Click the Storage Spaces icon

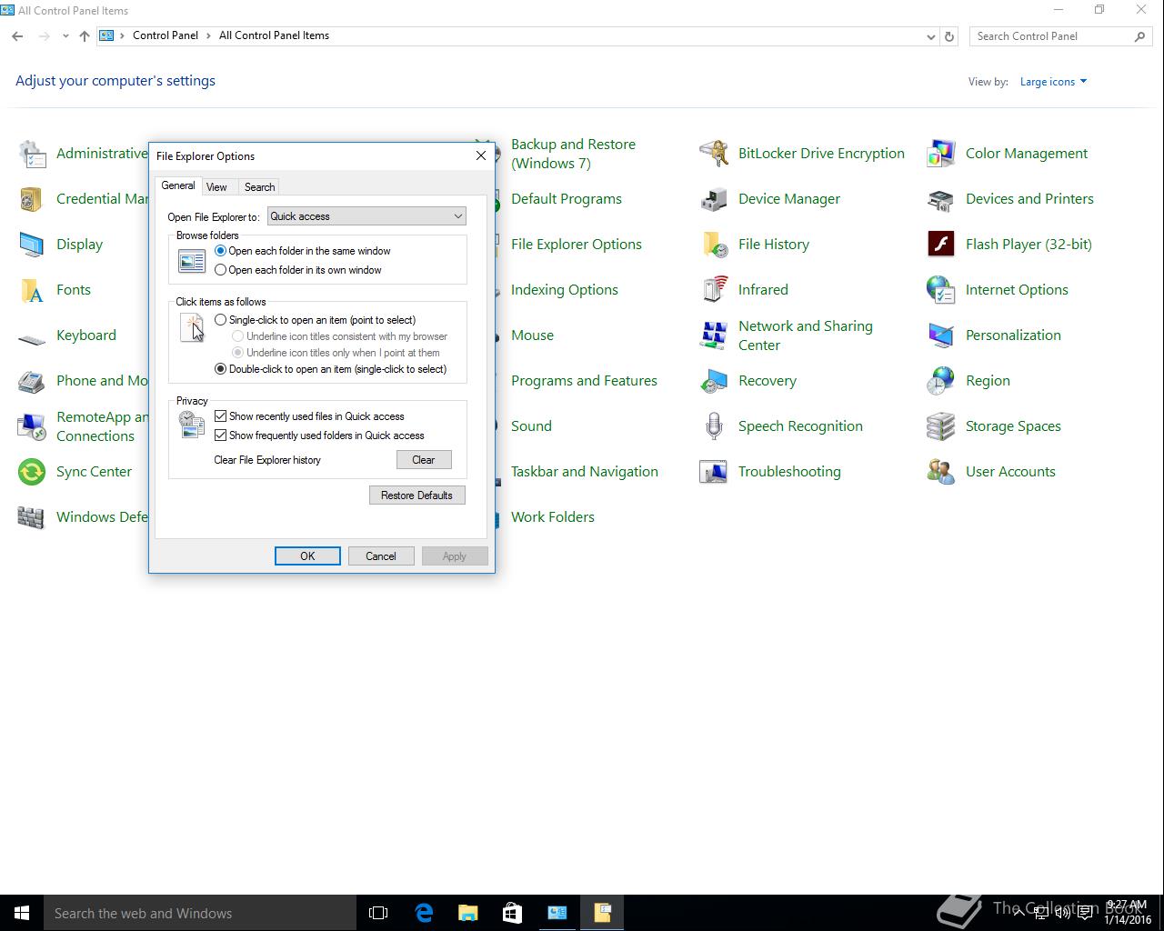click(941, 426)
